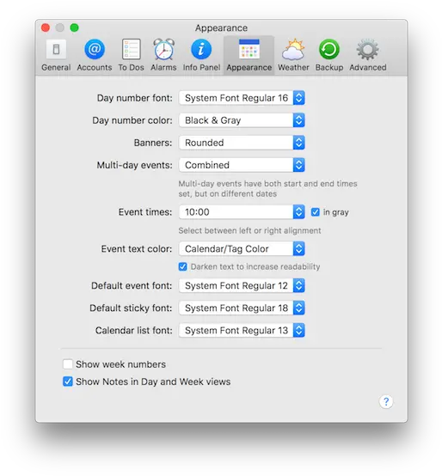Image resolution: width=442 pixels, height=476 pixels.
Task: Open the Event times format dropdown
Action: tap(242, 212)
